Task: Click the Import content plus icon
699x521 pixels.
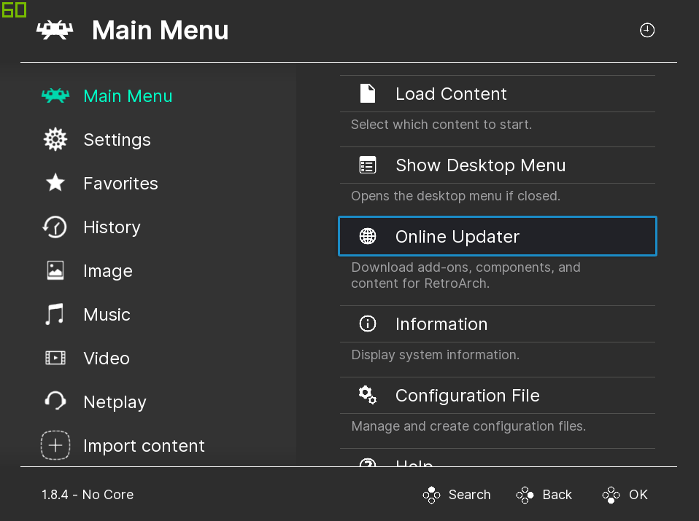Action: tap(55, 444)
